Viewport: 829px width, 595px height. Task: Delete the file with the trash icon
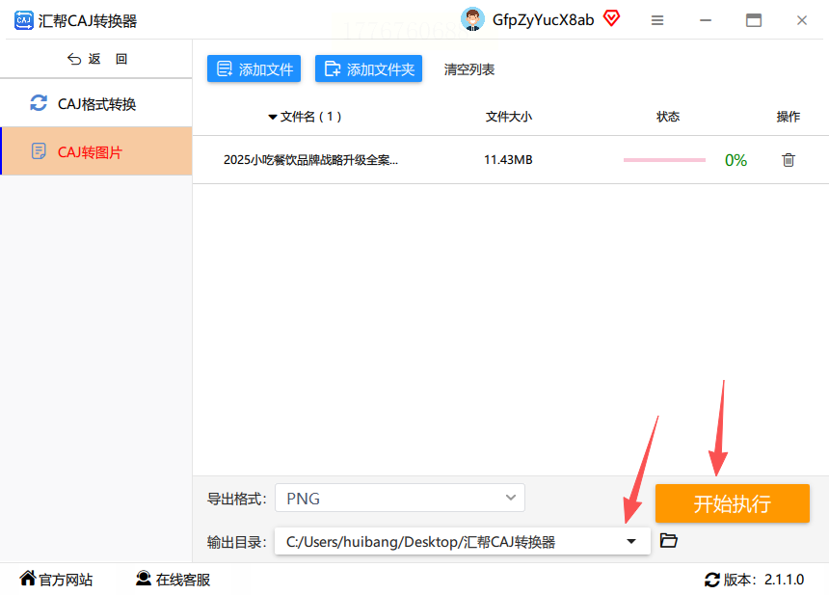tap(789, 160)
